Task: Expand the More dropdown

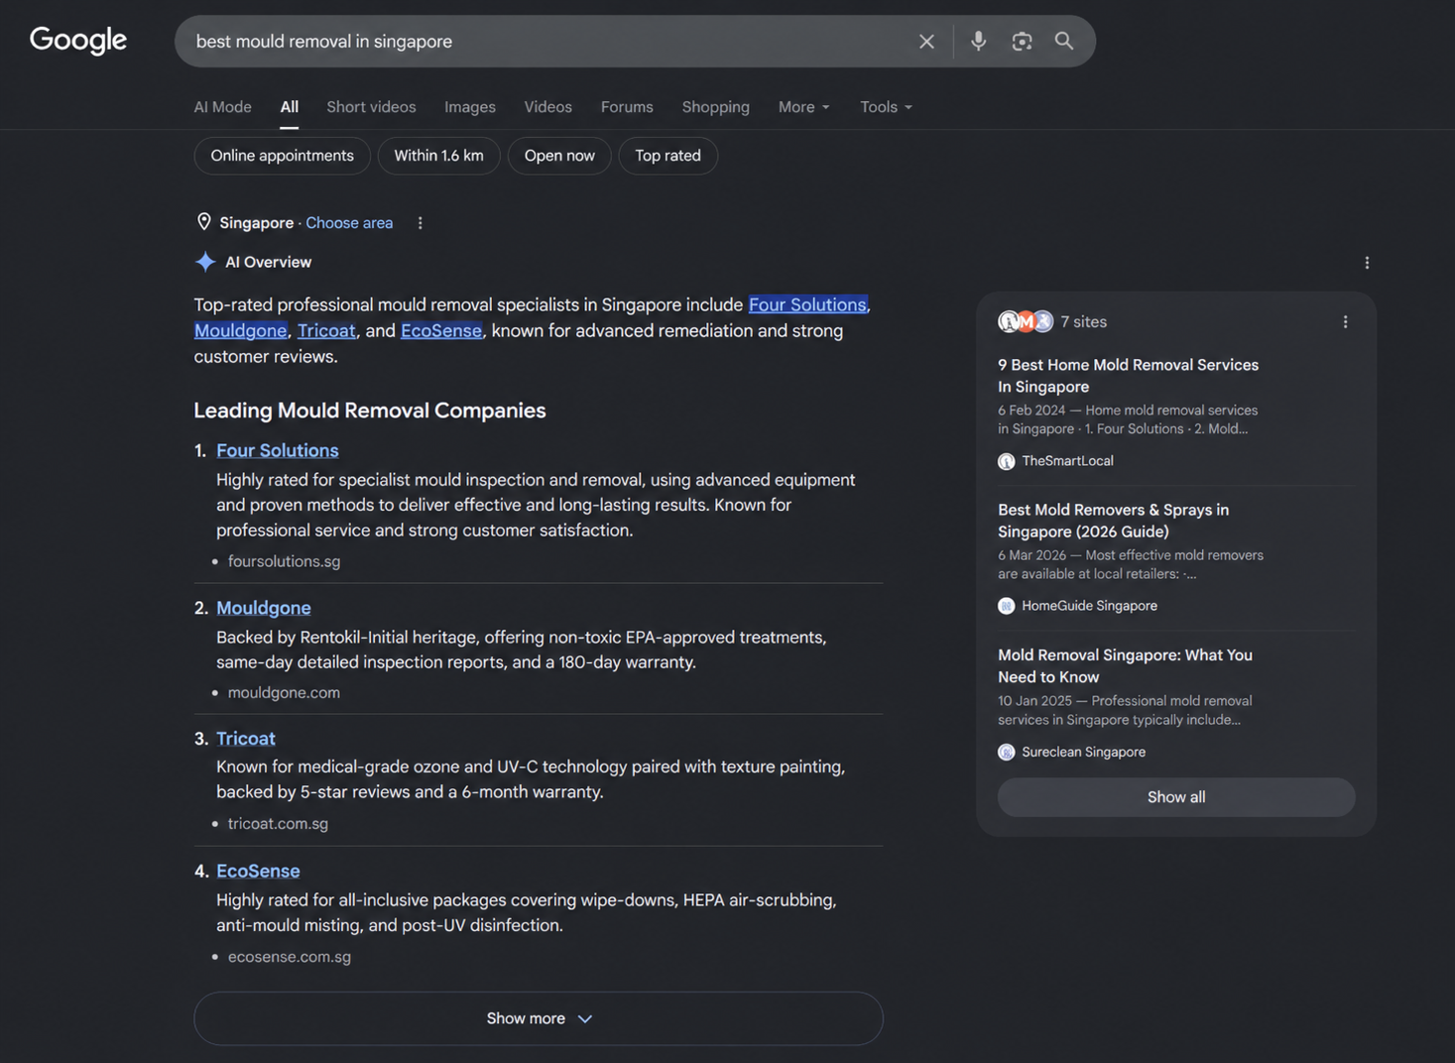Action: point(804,107)
